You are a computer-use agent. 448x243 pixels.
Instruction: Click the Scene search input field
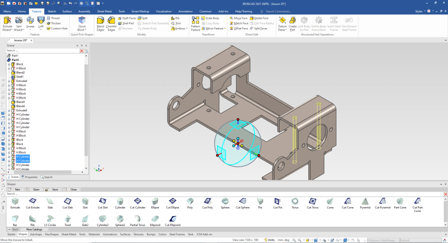click(42, 50)
